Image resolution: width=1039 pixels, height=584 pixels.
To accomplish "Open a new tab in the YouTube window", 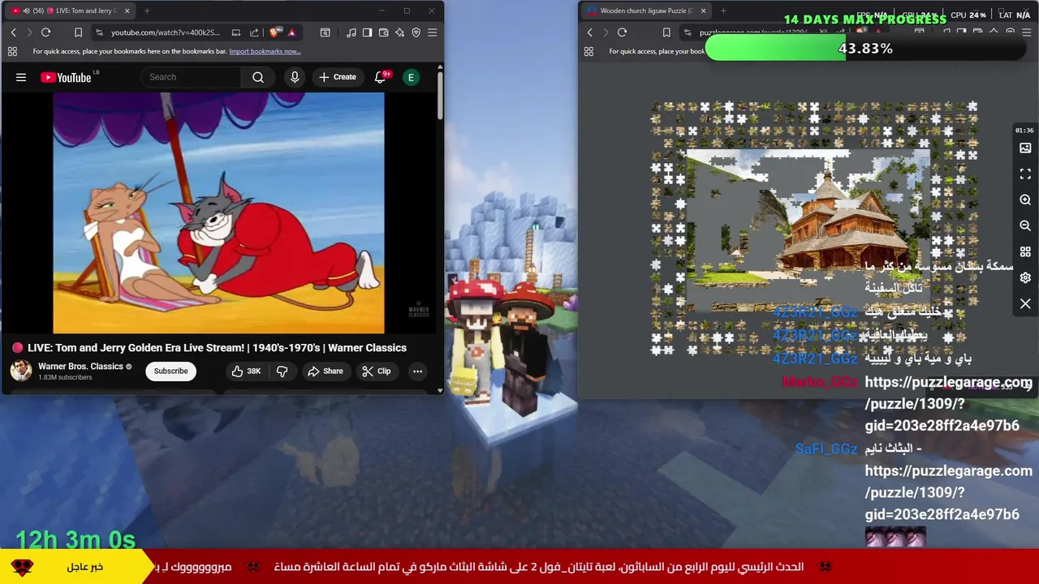I will coord(147,11).
